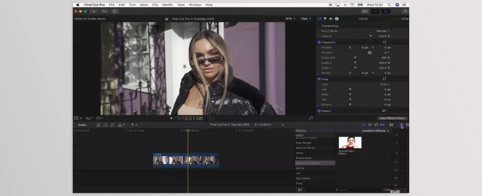482x196 pixels.
Task: Open clip appearance options icon
Action: click(391, 125)
